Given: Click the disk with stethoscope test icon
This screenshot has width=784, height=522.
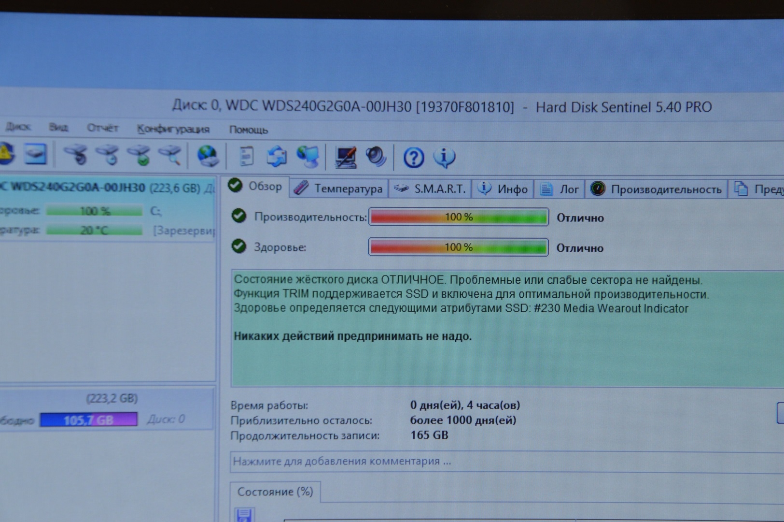Looking at the screenshot, I should (76, 155).
